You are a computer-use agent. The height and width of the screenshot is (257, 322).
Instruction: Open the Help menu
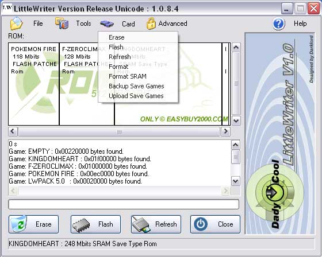[x=300, y=24]
